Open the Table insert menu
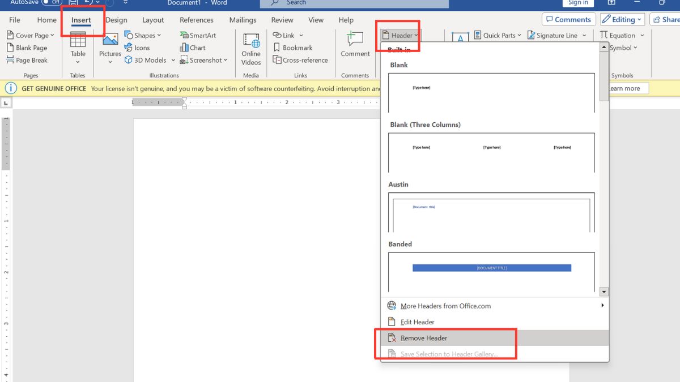The height and width of the screenshot is (382, 680). point(78,48)
